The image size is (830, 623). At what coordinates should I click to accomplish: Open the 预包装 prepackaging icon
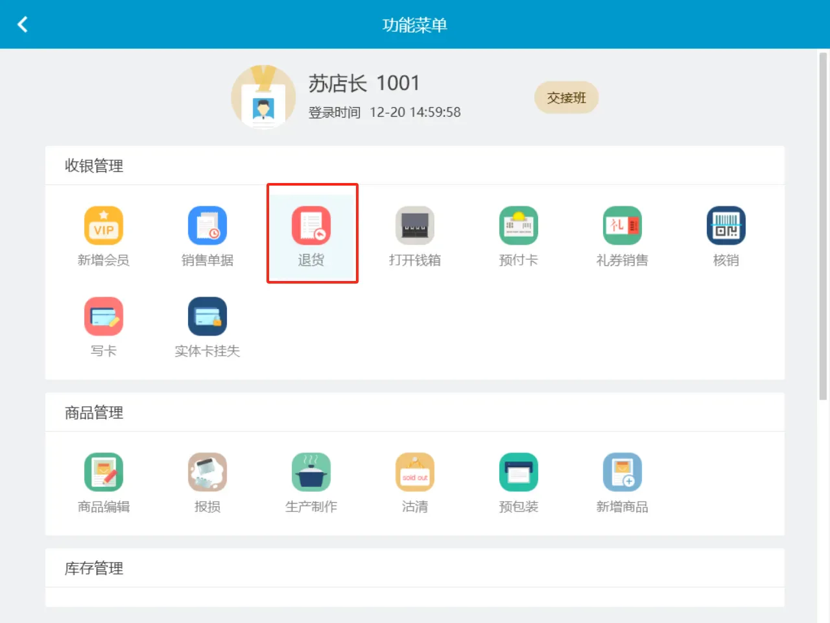[519, 472]
